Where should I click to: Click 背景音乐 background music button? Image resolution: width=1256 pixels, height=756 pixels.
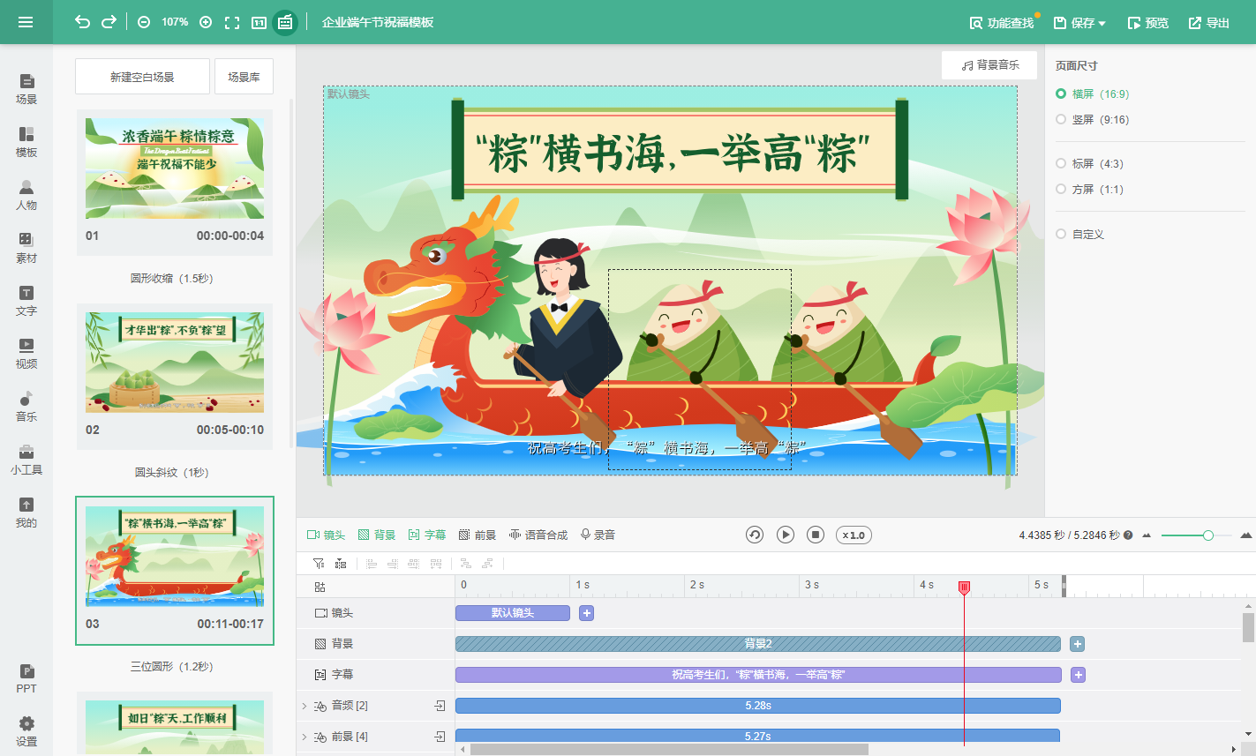(x=989, y=65)
